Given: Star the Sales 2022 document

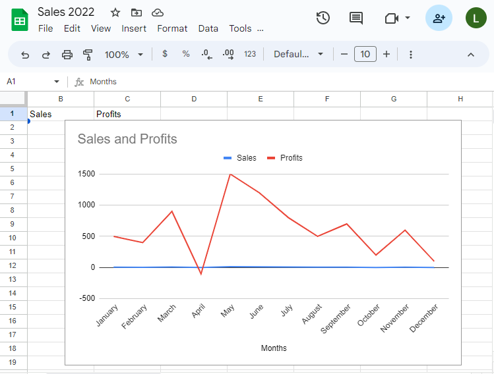Looking at the screenshot, I should click(x=115, y=13).
